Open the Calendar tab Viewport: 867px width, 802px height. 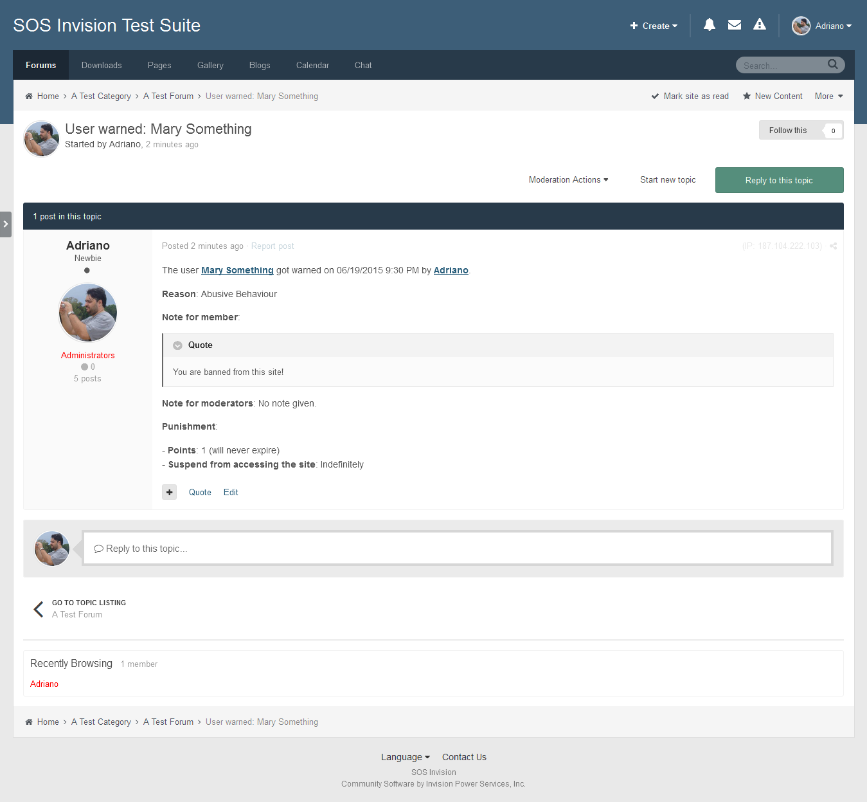click(x=312, y=66)
